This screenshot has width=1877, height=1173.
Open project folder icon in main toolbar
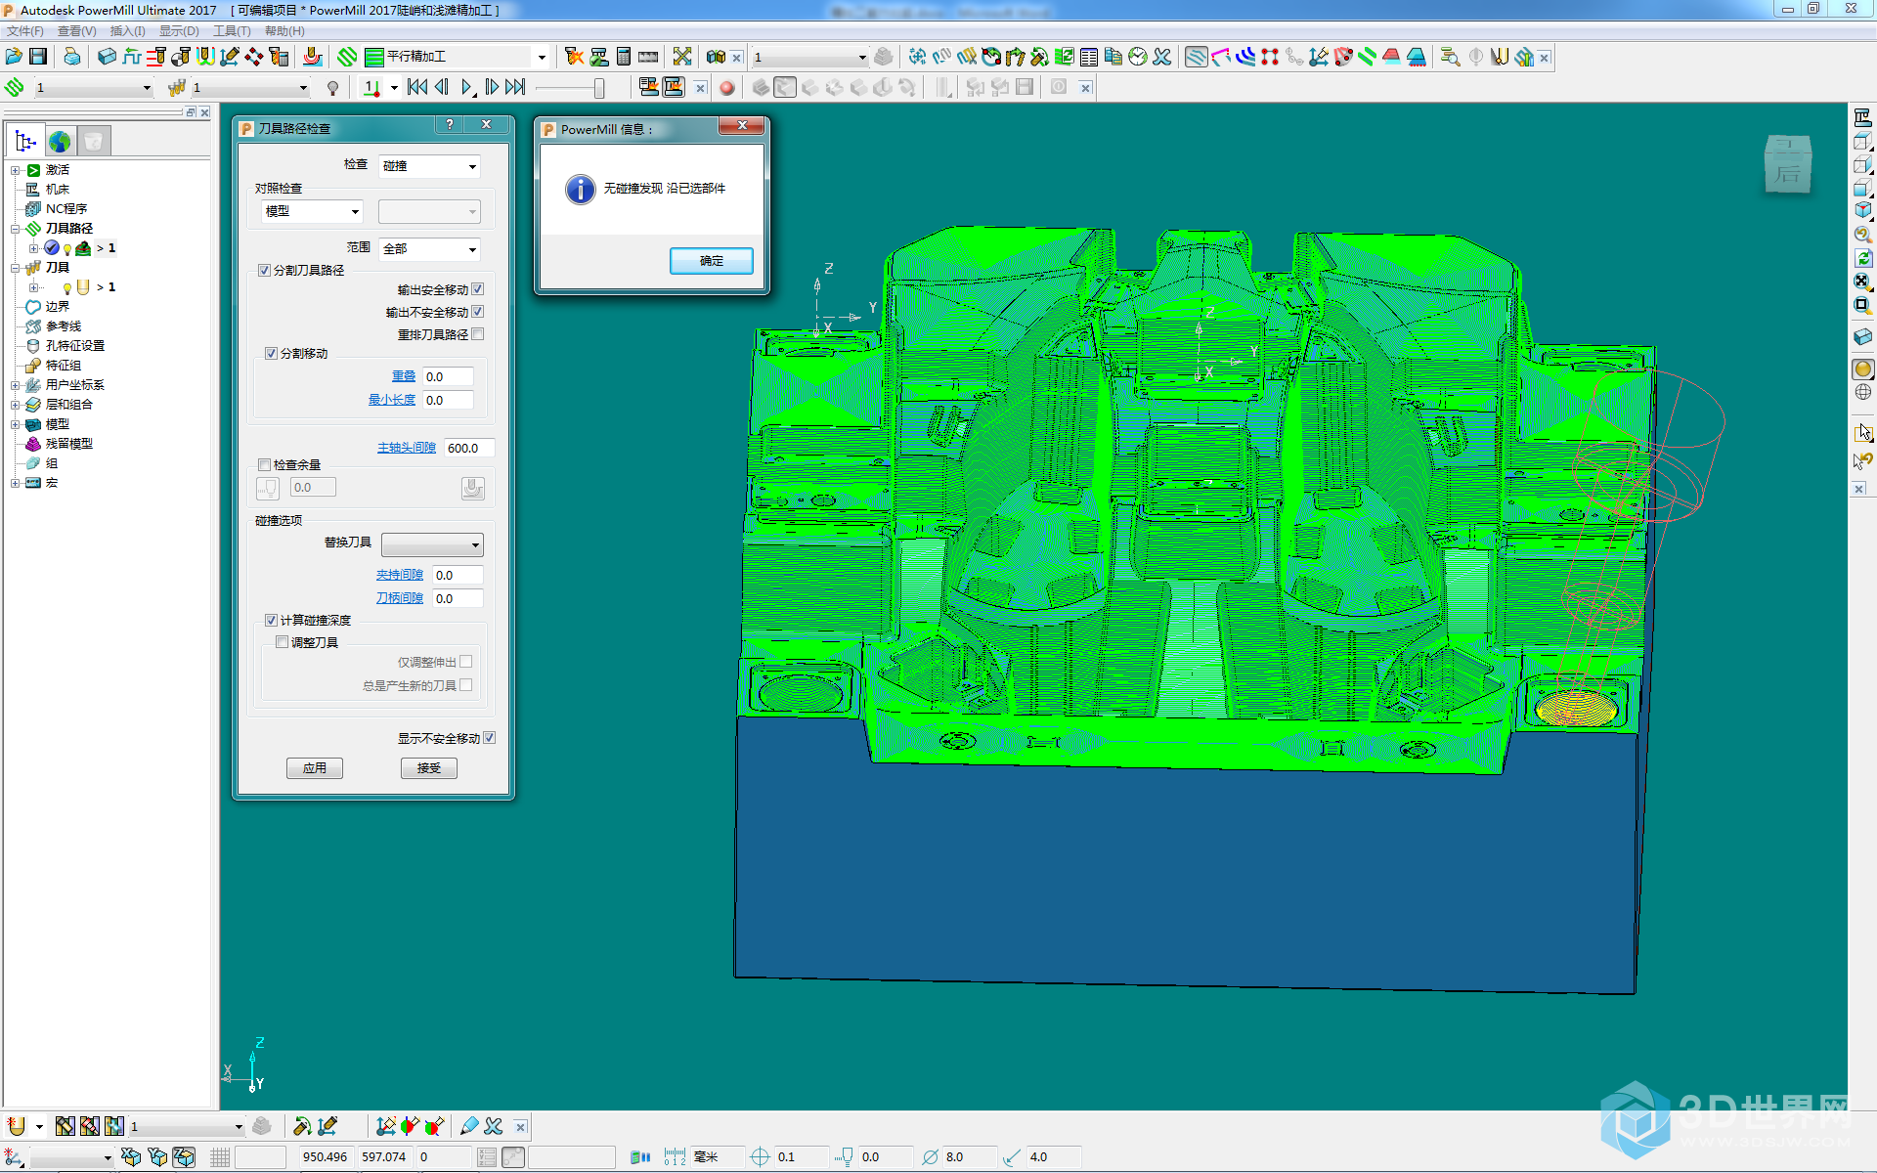tap(14, 57)
